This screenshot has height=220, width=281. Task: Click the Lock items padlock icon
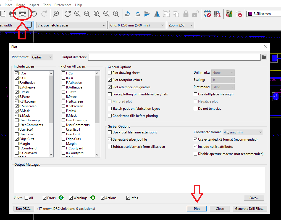pyautogui.click(x=186, y=14)
